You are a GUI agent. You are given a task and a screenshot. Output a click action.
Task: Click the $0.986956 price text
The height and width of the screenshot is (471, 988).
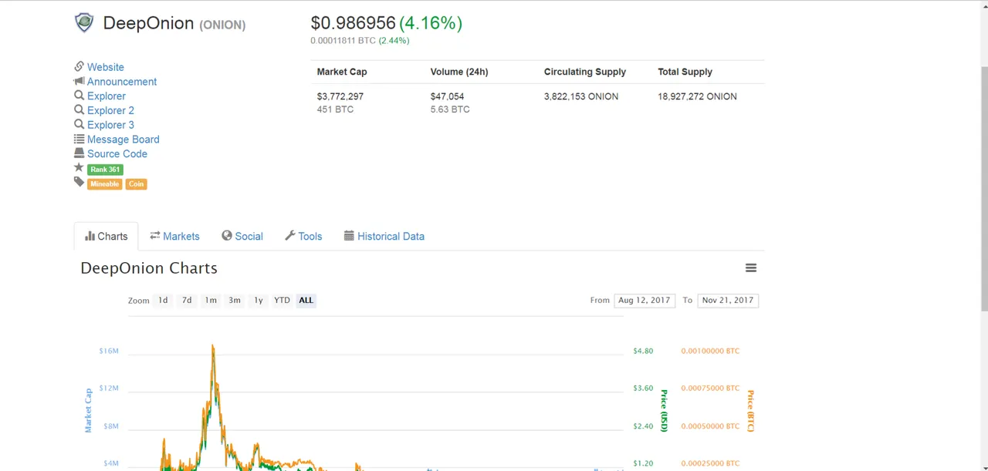[353, 23]
